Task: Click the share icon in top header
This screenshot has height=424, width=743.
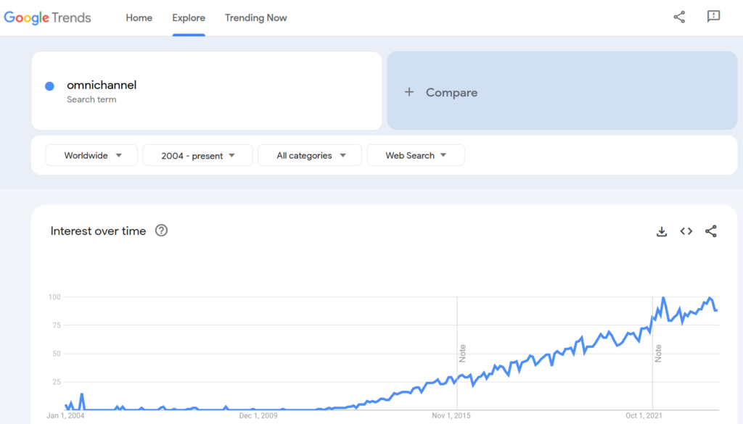Action: [679, 17]
